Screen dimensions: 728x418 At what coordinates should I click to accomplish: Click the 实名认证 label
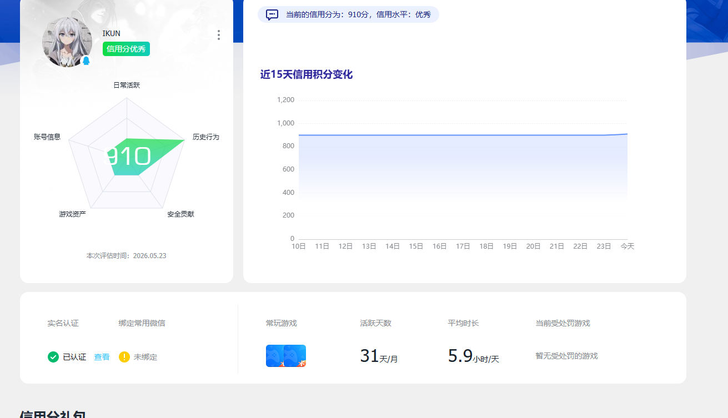(x=63, y=323)
